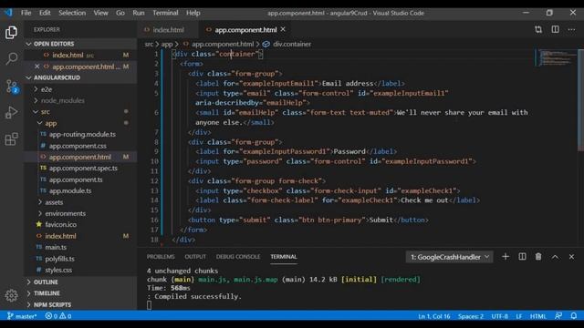This screenshot has width=584, height=328.
Task: Open the Explorer view in activity bar
Action: point(11,33)
